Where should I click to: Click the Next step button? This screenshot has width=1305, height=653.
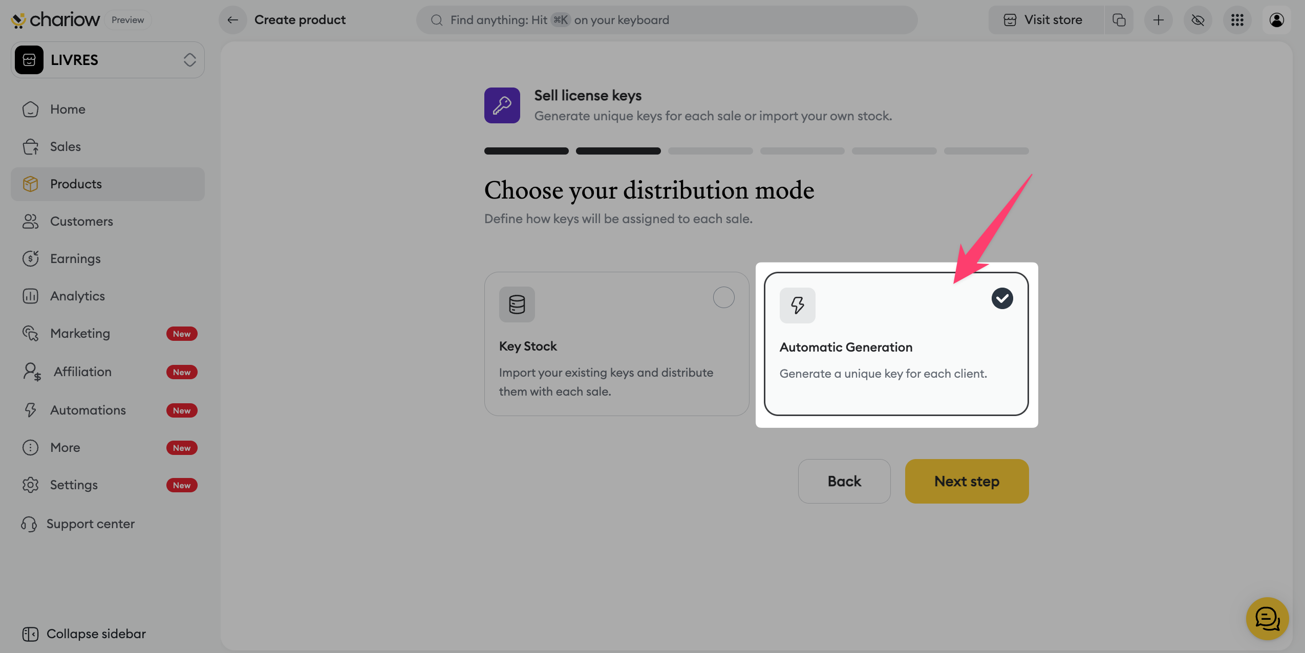coord(966,481)
